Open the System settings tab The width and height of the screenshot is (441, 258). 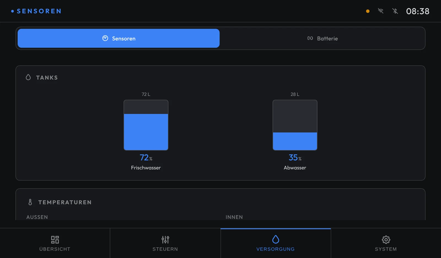(x=386, y=243)
